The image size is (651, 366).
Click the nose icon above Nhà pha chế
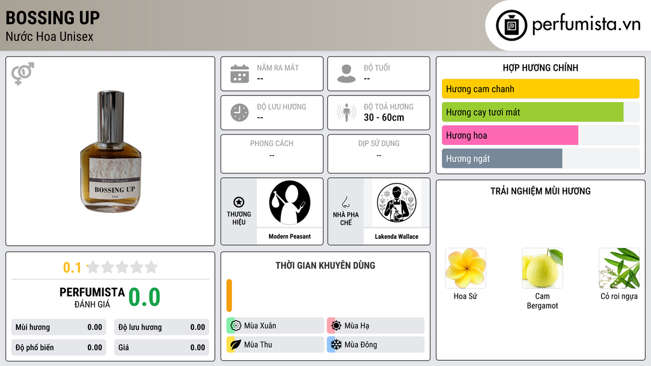point(345,202)
